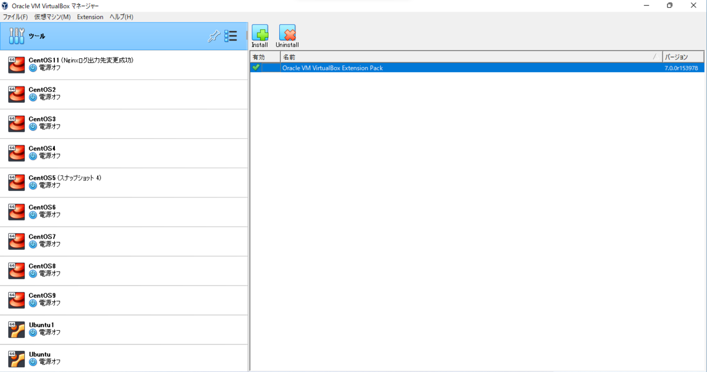Click the CentOS3 machine icon
The width and height of the screenshot is (707, 372).
tap(16, 123)
